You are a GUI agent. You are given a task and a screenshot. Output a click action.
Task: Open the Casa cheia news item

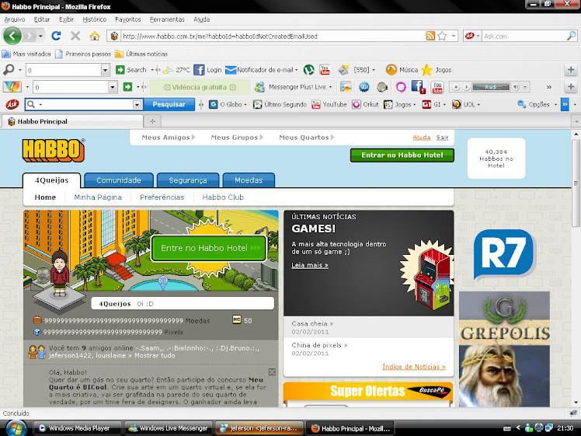coord(312,323)
